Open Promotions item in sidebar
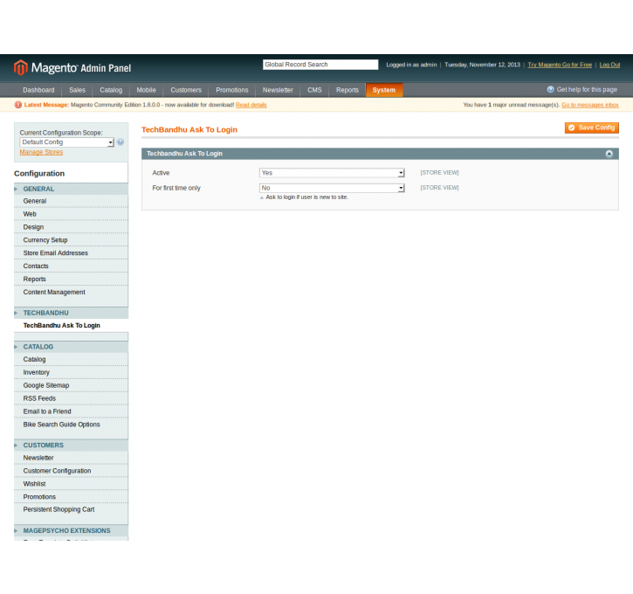633x594 pixels. click(x=71, y=497)
